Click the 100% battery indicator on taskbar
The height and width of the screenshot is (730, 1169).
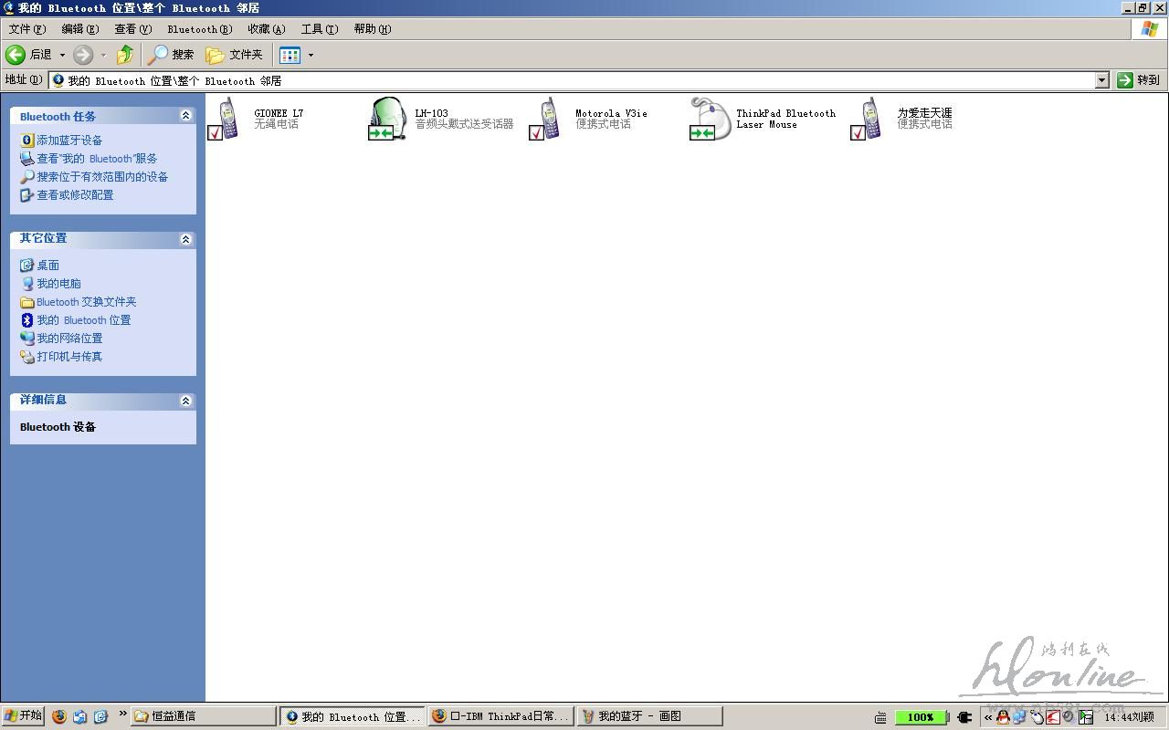tap(921, 717)
